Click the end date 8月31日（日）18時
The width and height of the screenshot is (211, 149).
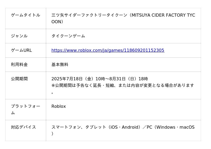[x=128, y=79]
